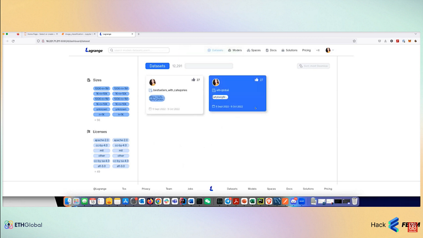Like the bestsellers_with_categories dataset via thumbs-up
The width and height of the screenshot is (423, 238).
pyautogui.click(x=193, y=80)
